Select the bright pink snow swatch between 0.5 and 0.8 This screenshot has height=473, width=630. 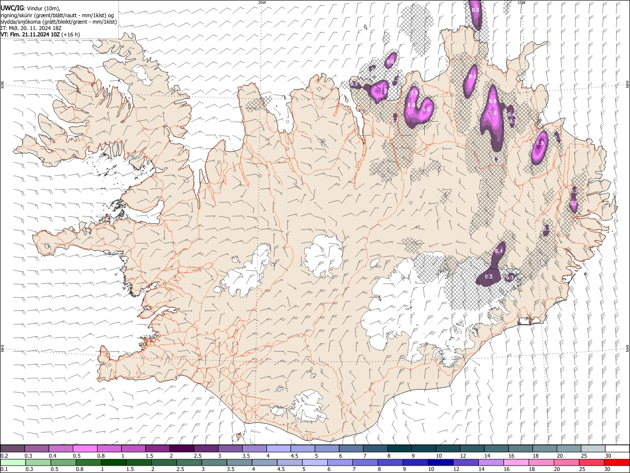pyautogui.click(x=85, y=449)
